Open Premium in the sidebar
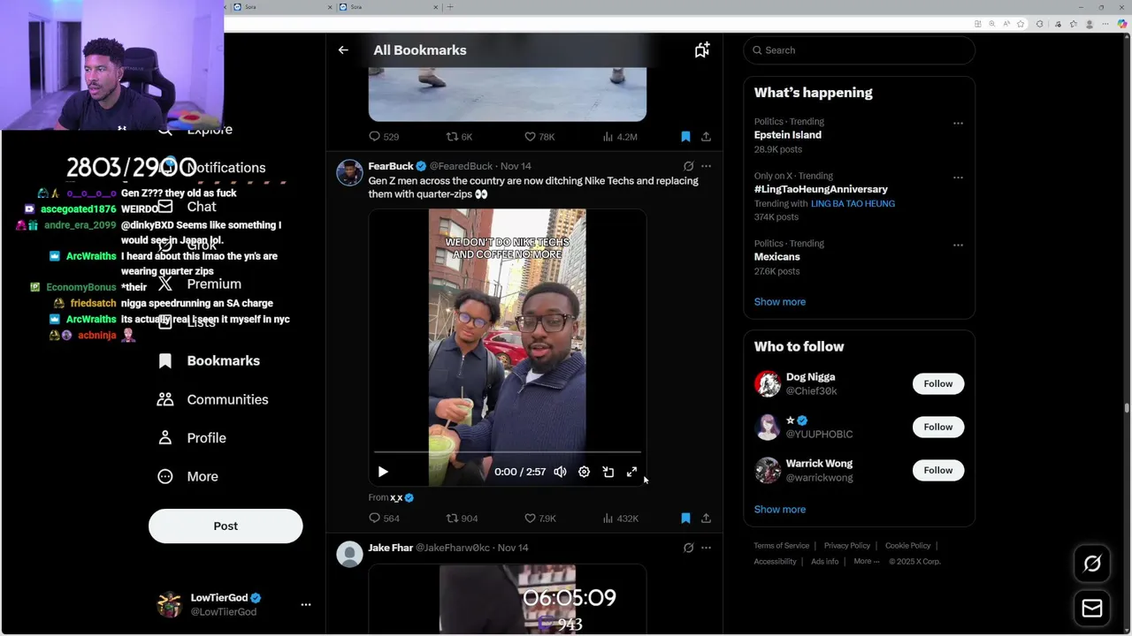 200,284
